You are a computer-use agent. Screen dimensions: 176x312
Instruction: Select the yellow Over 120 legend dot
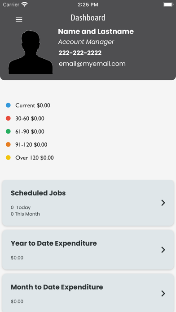tap(8, 158)
